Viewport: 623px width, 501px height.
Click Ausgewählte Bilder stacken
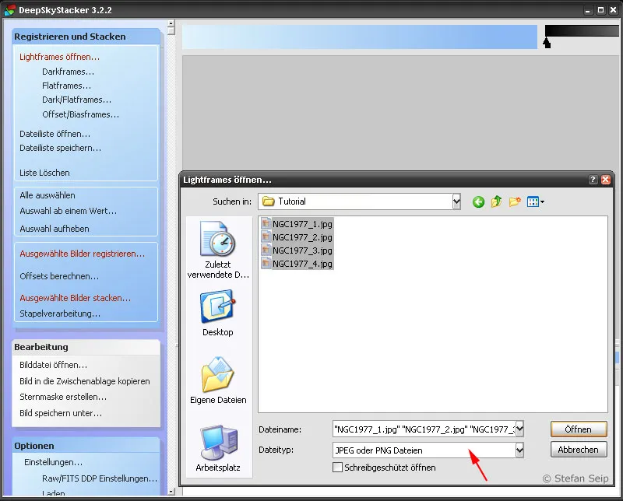pos(75,298)
